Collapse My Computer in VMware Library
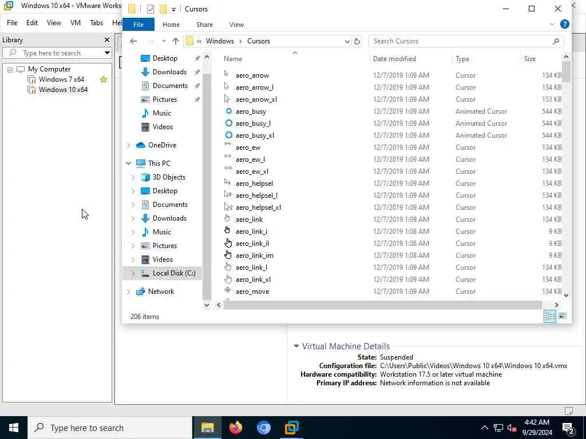The width and height of the screenshot is (586, 439). (10, 69)
